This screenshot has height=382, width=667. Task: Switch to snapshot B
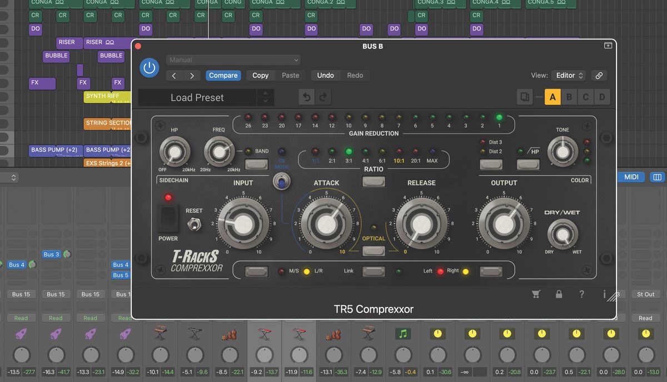pyautogui.click(x=569, y=96)
